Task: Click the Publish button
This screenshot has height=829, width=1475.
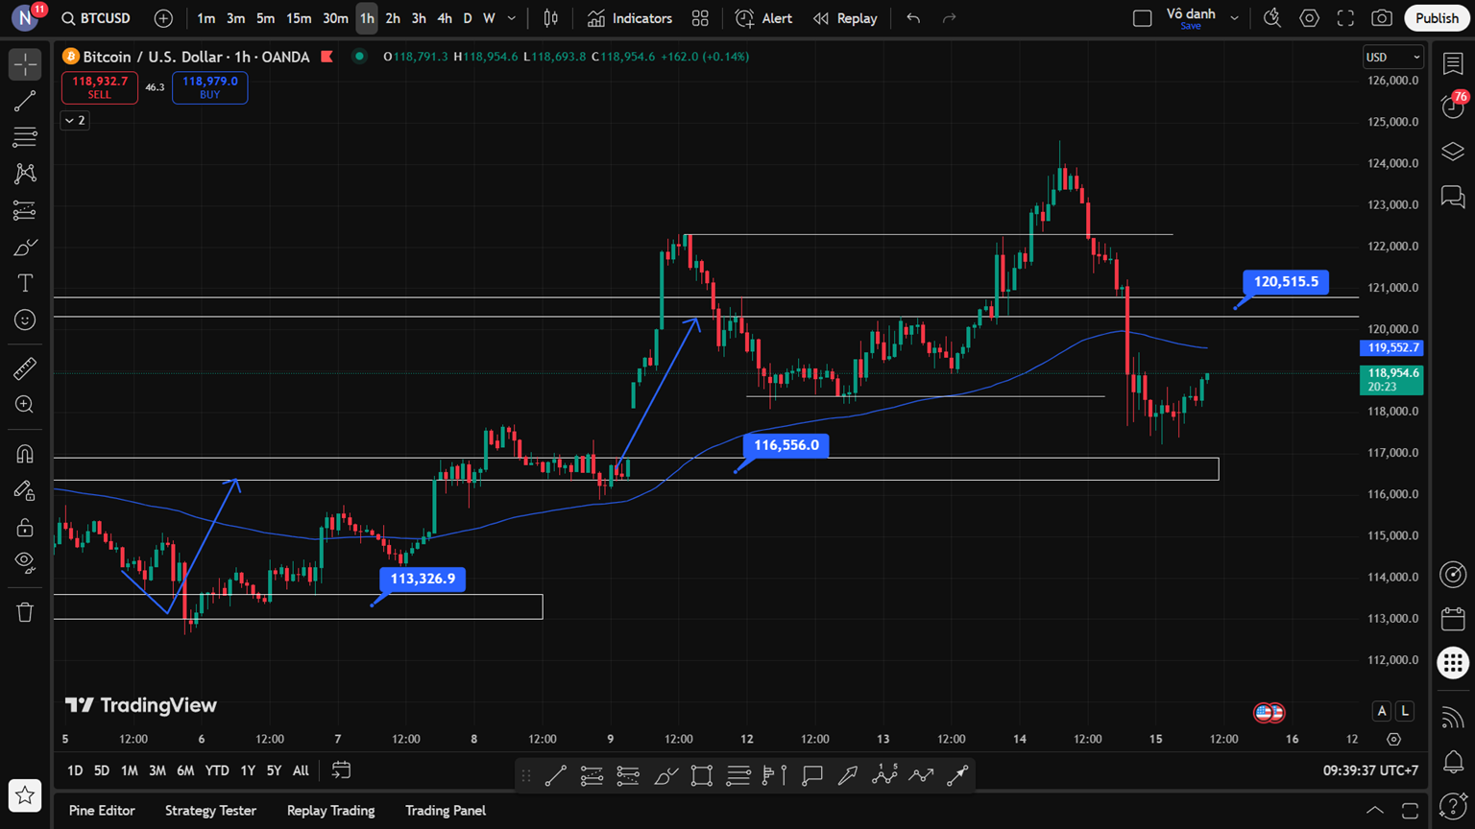Action: click(x=1437, y=18)
